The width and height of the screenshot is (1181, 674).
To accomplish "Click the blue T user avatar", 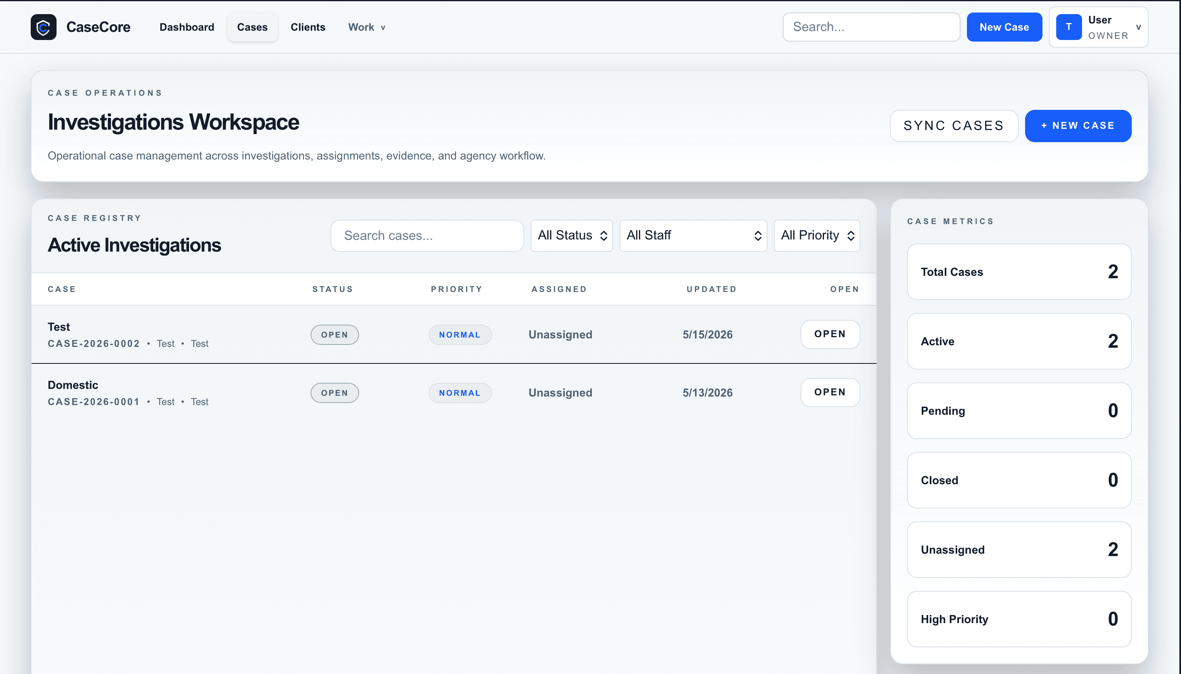I will click(1068, 27).
